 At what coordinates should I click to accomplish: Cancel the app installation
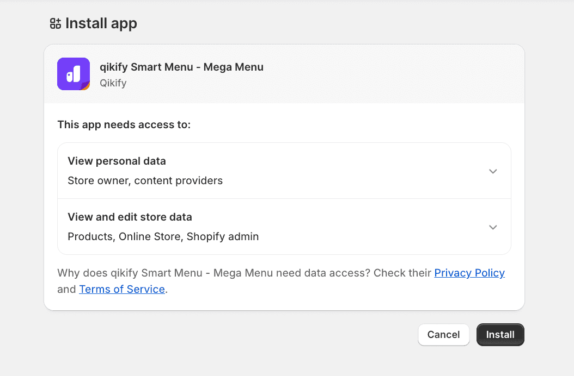click(443, 335)
